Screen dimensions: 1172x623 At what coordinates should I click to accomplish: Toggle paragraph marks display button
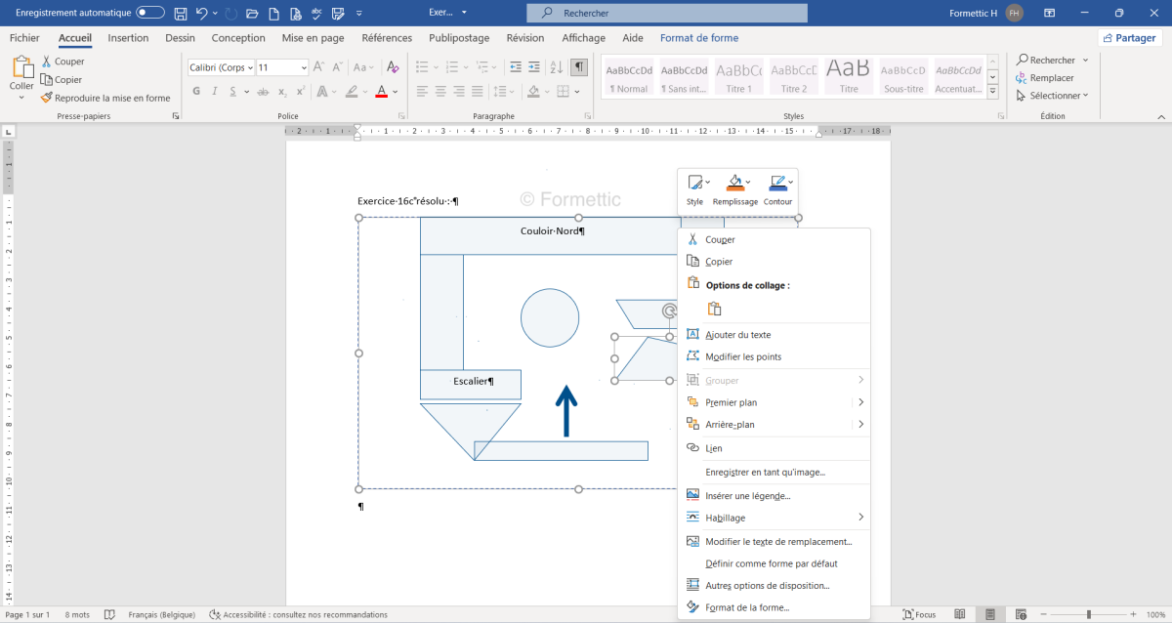[579, 67]
